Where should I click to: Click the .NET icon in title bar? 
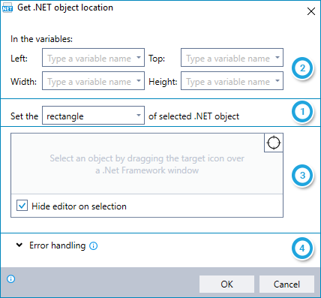(7, 8)
